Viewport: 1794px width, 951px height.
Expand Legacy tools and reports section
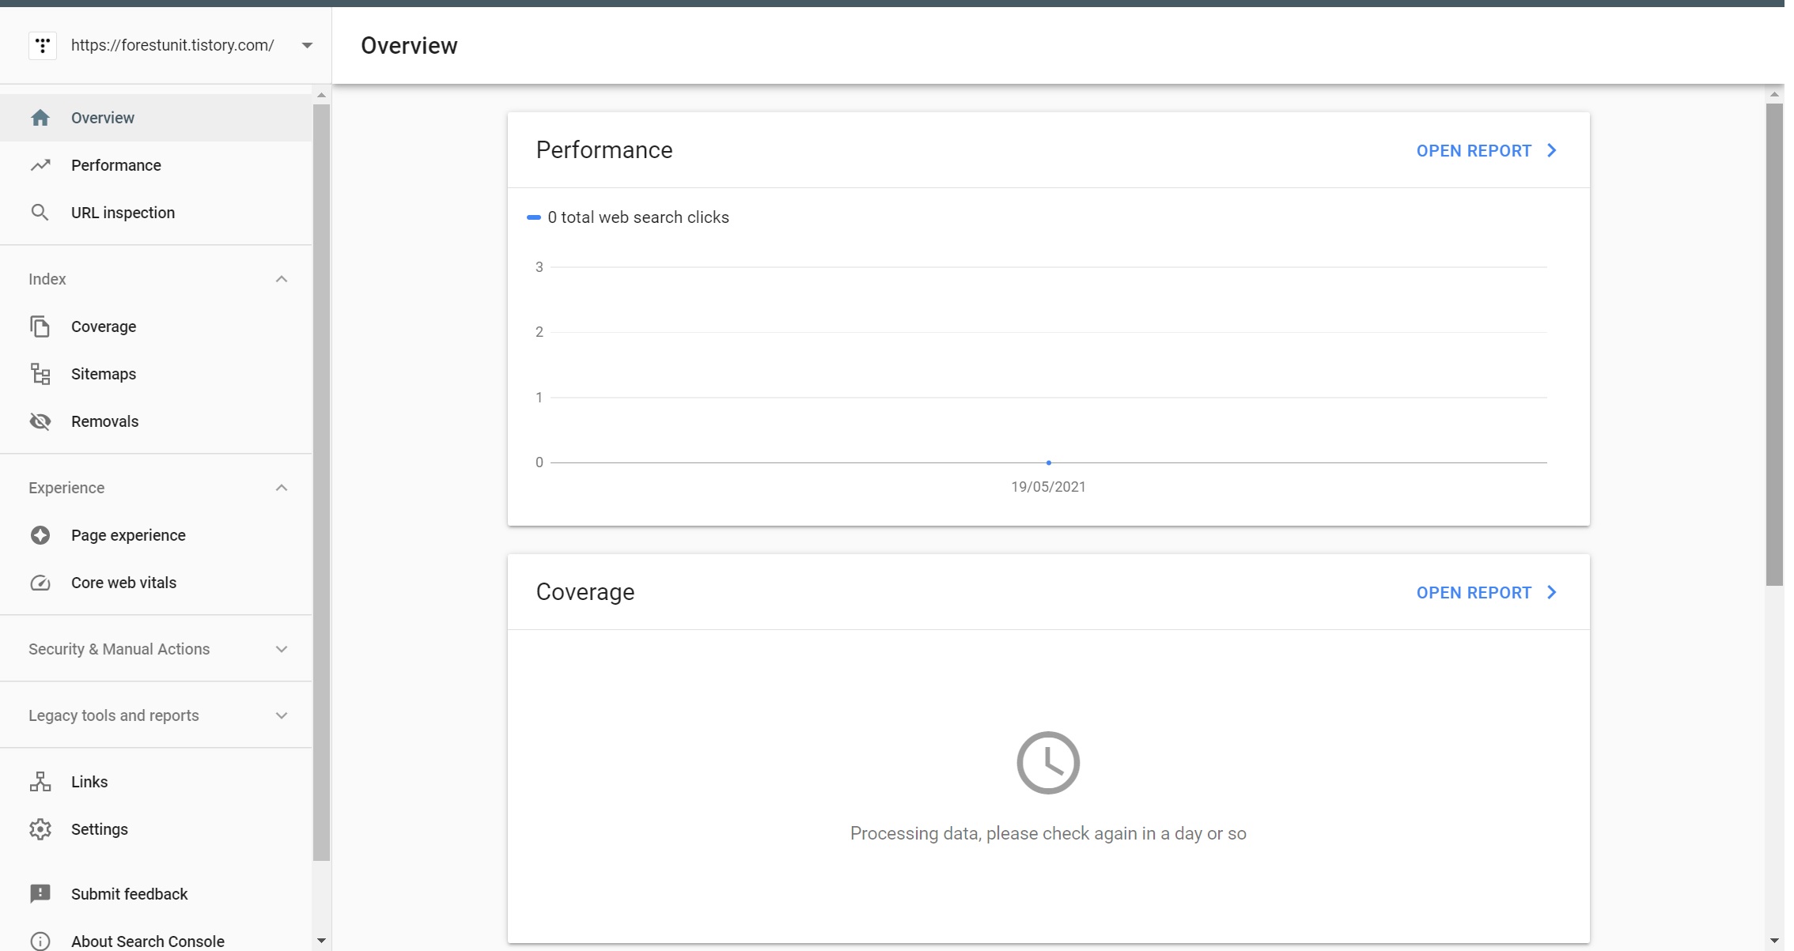point(281,715)
